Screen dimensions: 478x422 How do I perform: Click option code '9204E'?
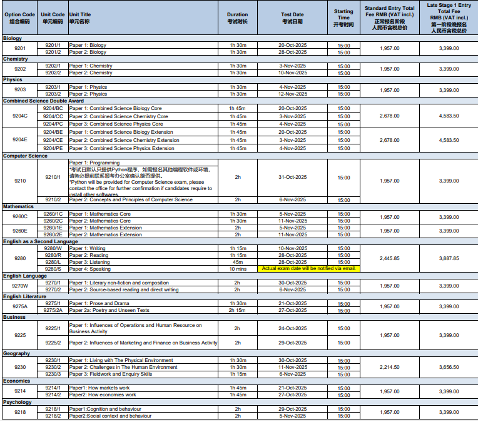point(20,139)
